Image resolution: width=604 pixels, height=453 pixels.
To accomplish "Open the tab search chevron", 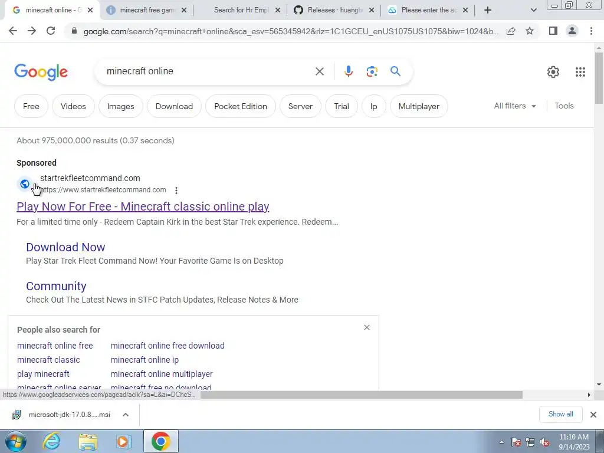I will (x=533, y=11).
